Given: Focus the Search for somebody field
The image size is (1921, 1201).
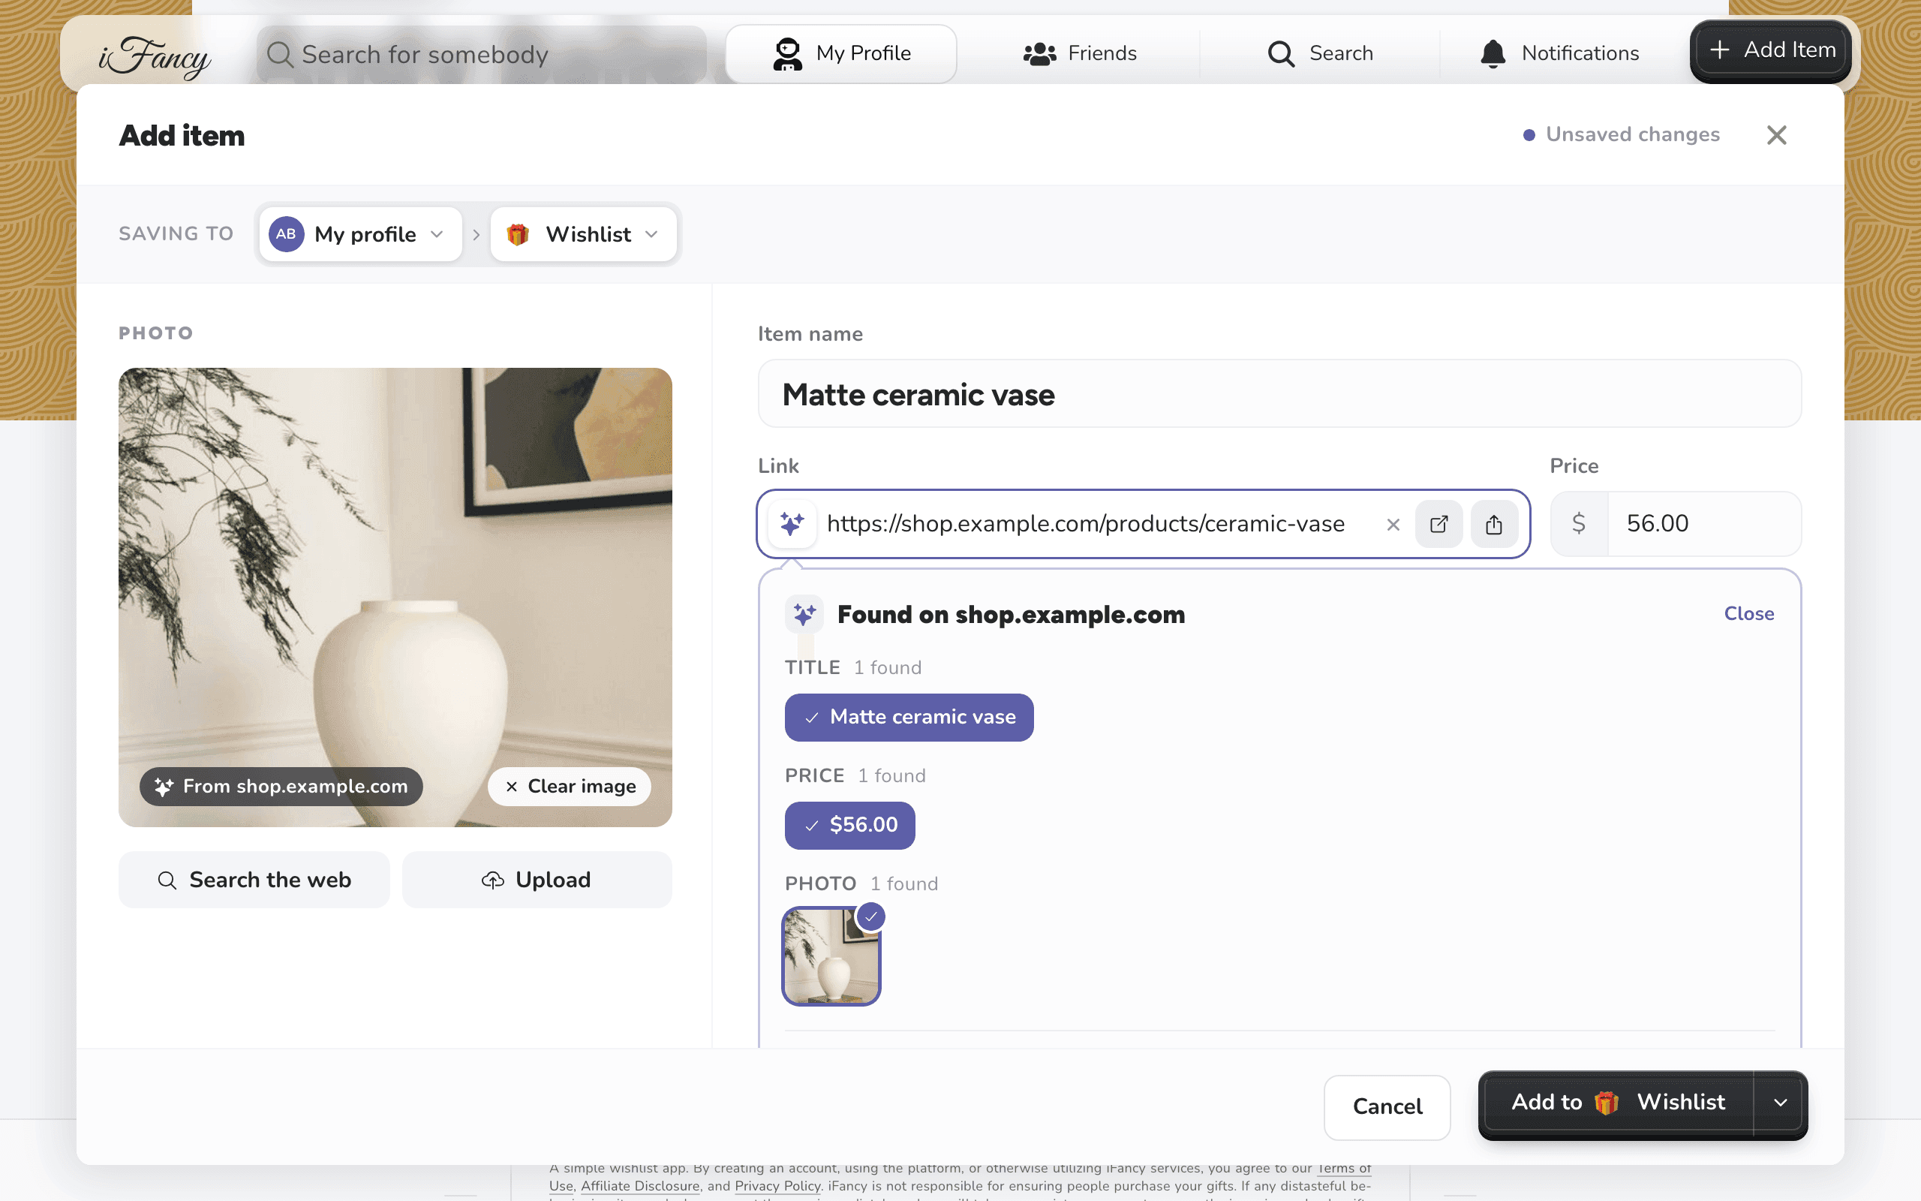Looking at the screenshot, I should (x=481, y=54).
